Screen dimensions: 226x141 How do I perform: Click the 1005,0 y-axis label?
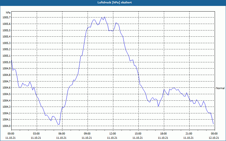coord(6,62)
